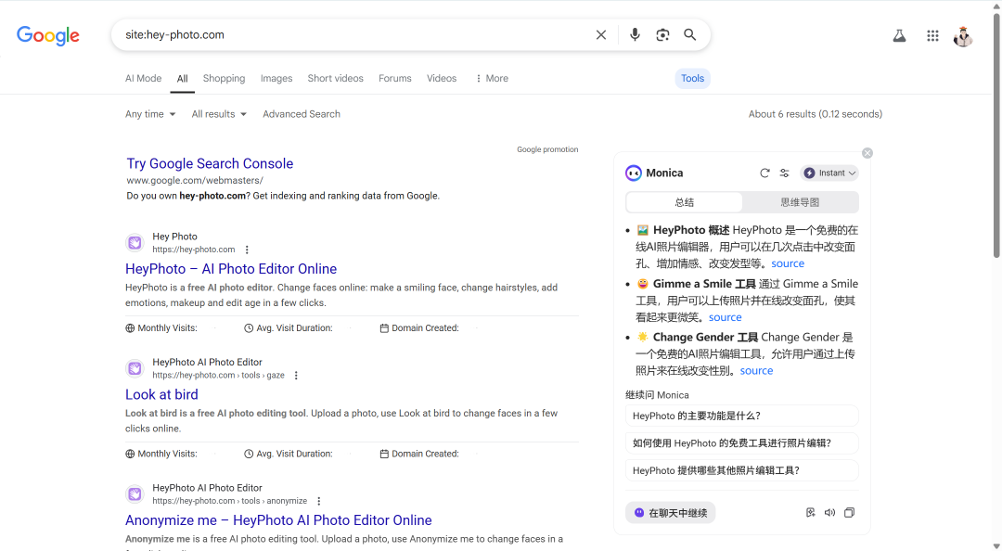Open the Anonymize me result link
Image resolution: width=1002 pixels, height=551 pixels.
(278, 520)
